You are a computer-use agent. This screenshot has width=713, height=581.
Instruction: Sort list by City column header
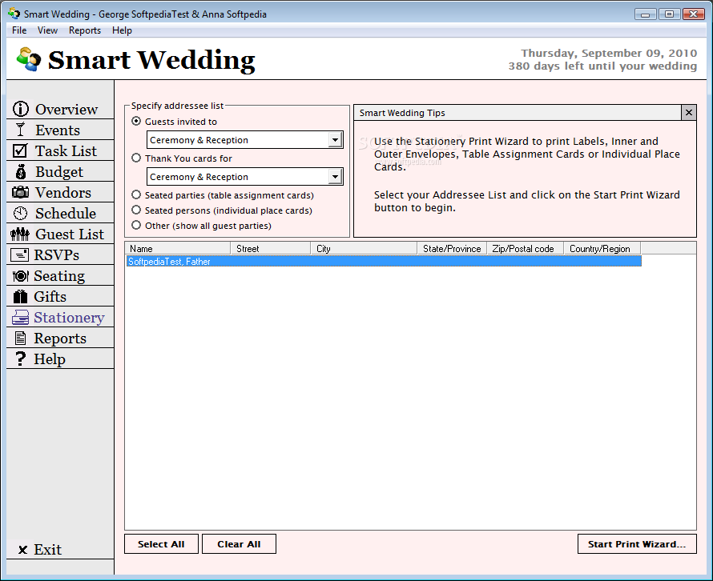coord(364,248)
